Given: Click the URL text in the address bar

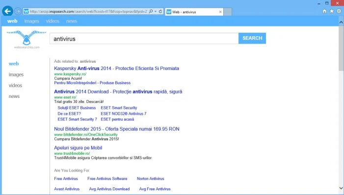Looking at the screenshot, I should [x=88, y=11].
